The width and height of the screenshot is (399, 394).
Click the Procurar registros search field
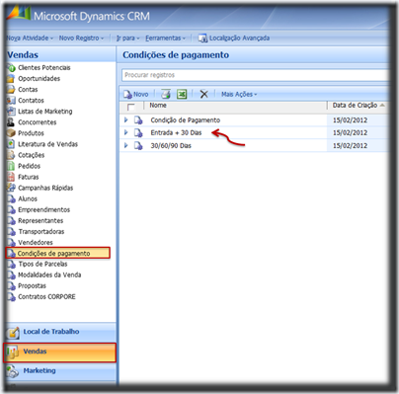(255, 75)
